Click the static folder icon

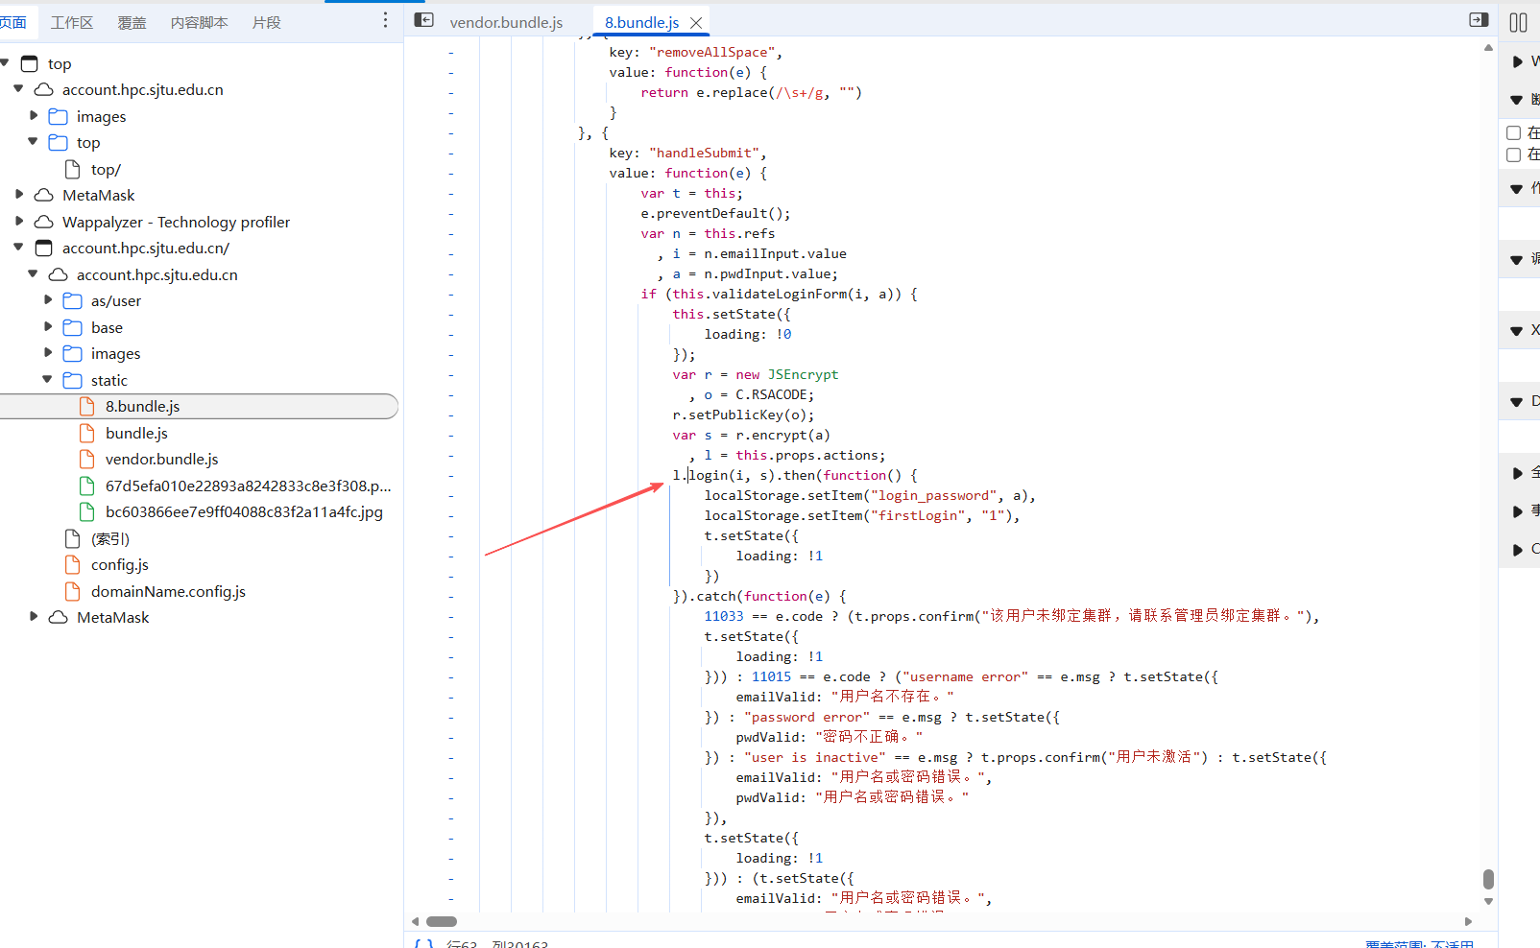(73, 380)
